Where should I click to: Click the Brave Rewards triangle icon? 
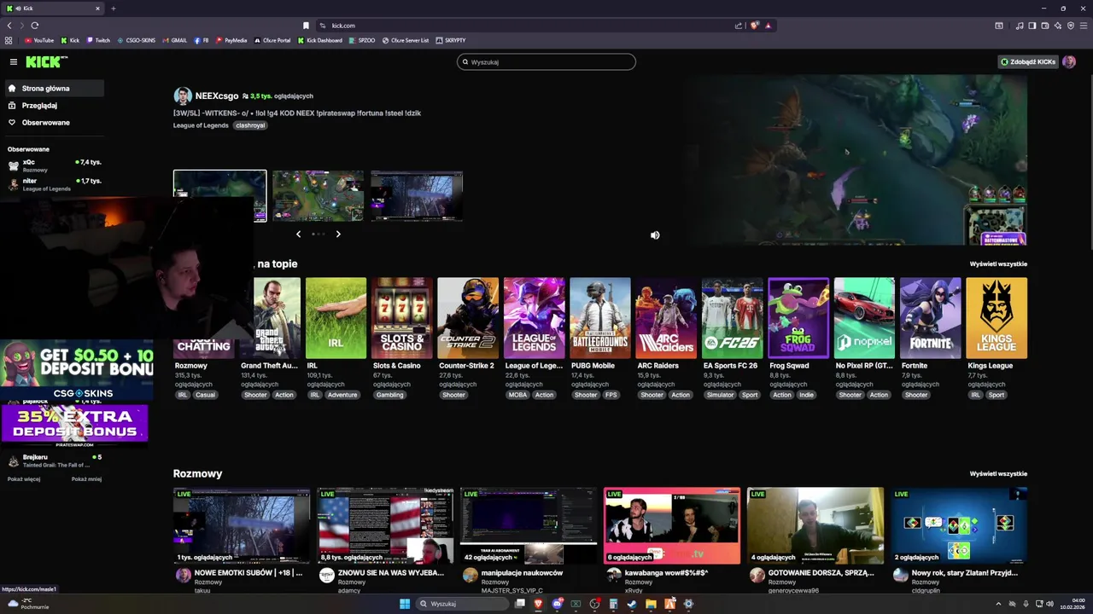[x=768, y=26]
